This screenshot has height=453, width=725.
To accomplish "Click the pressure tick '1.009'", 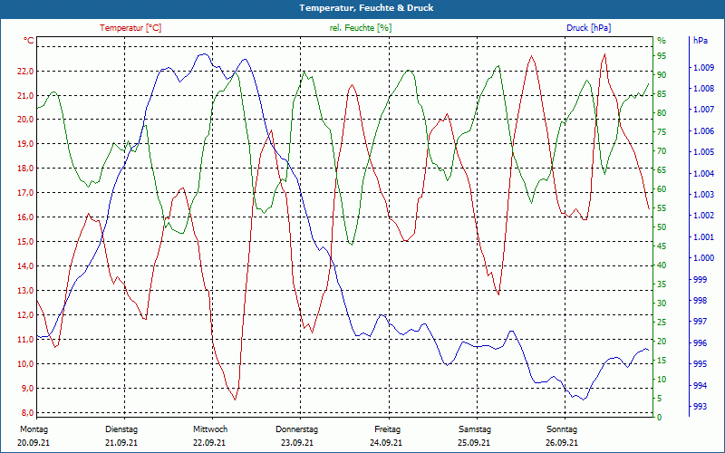I will 704,68.
